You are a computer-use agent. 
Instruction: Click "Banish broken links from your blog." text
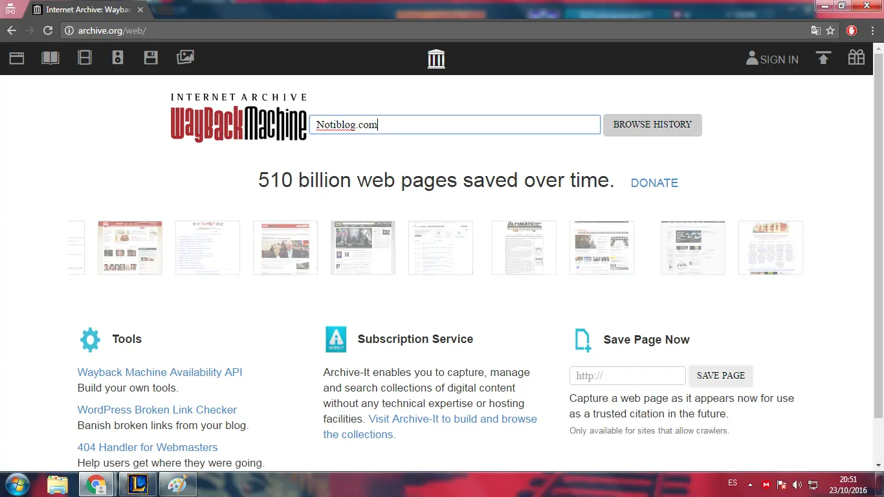[x=163, y=425]
